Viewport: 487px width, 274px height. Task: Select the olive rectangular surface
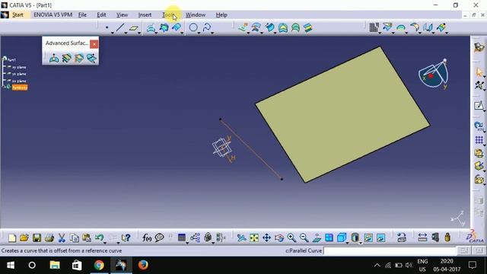(x=342, y=115)
